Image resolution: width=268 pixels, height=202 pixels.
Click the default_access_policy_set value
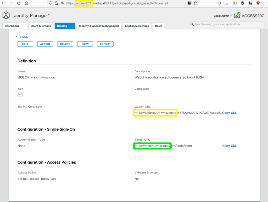tap(37, 179)
